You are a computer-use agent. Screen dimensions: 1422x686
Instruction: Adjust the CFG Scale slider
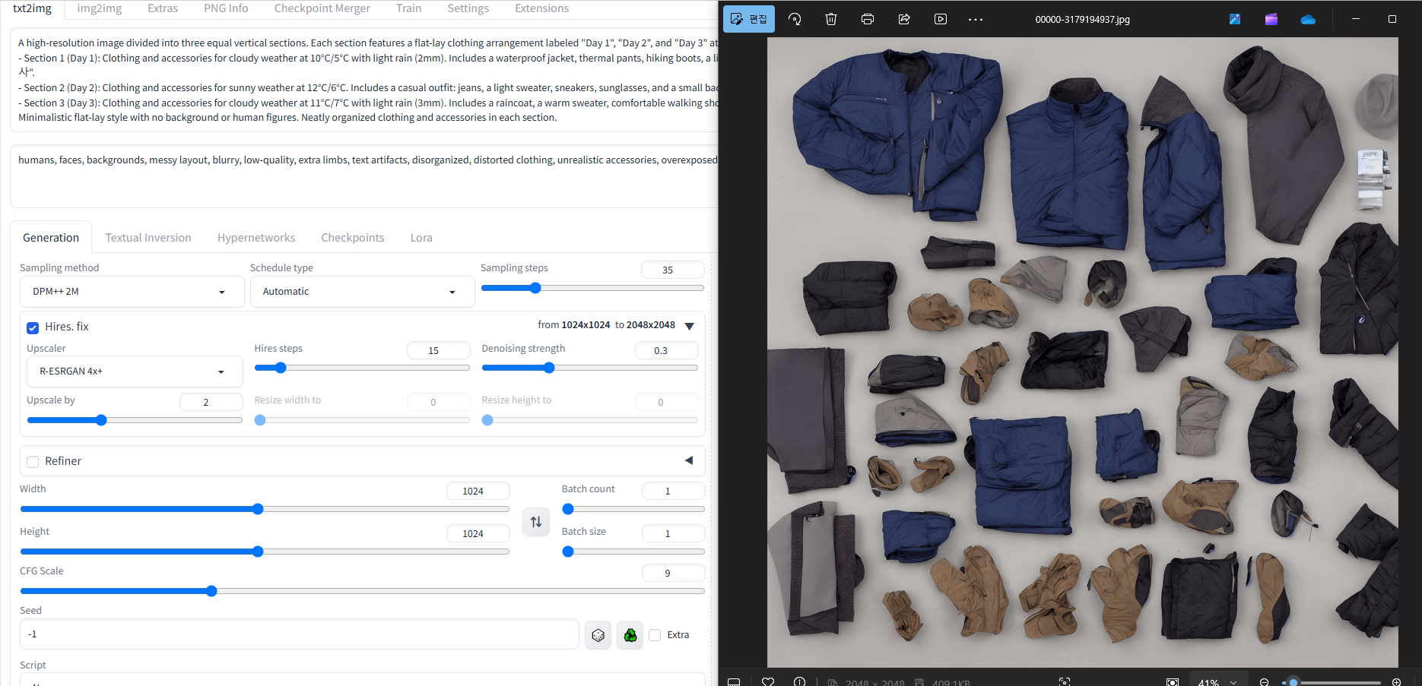(x=362, y=591)
